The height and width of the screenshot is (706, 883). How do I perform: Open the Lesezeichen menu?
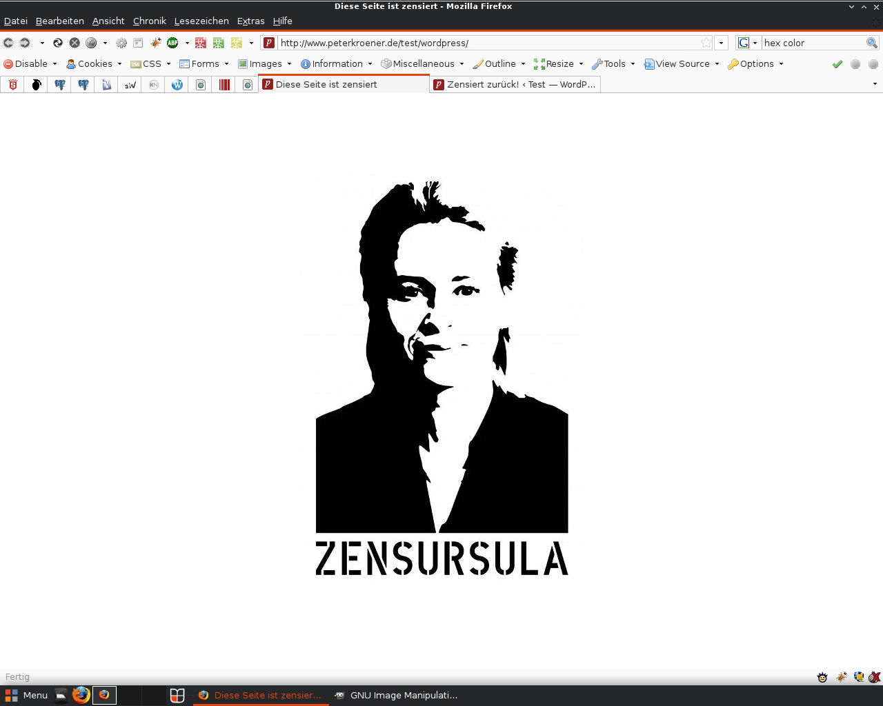tap(201, 21)
